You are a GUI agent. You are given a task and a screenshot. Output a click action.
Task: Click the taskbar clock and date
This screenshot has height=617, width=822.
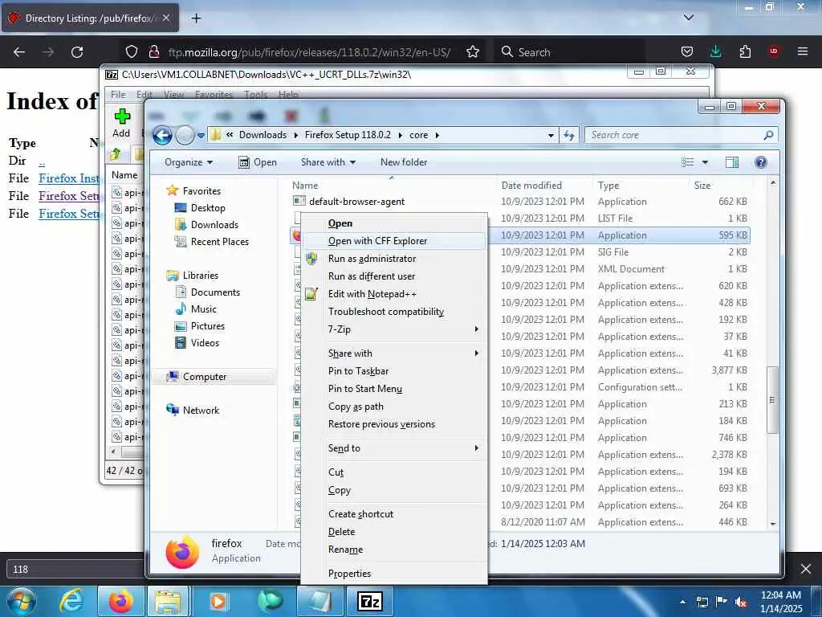[x=781, y=602]
